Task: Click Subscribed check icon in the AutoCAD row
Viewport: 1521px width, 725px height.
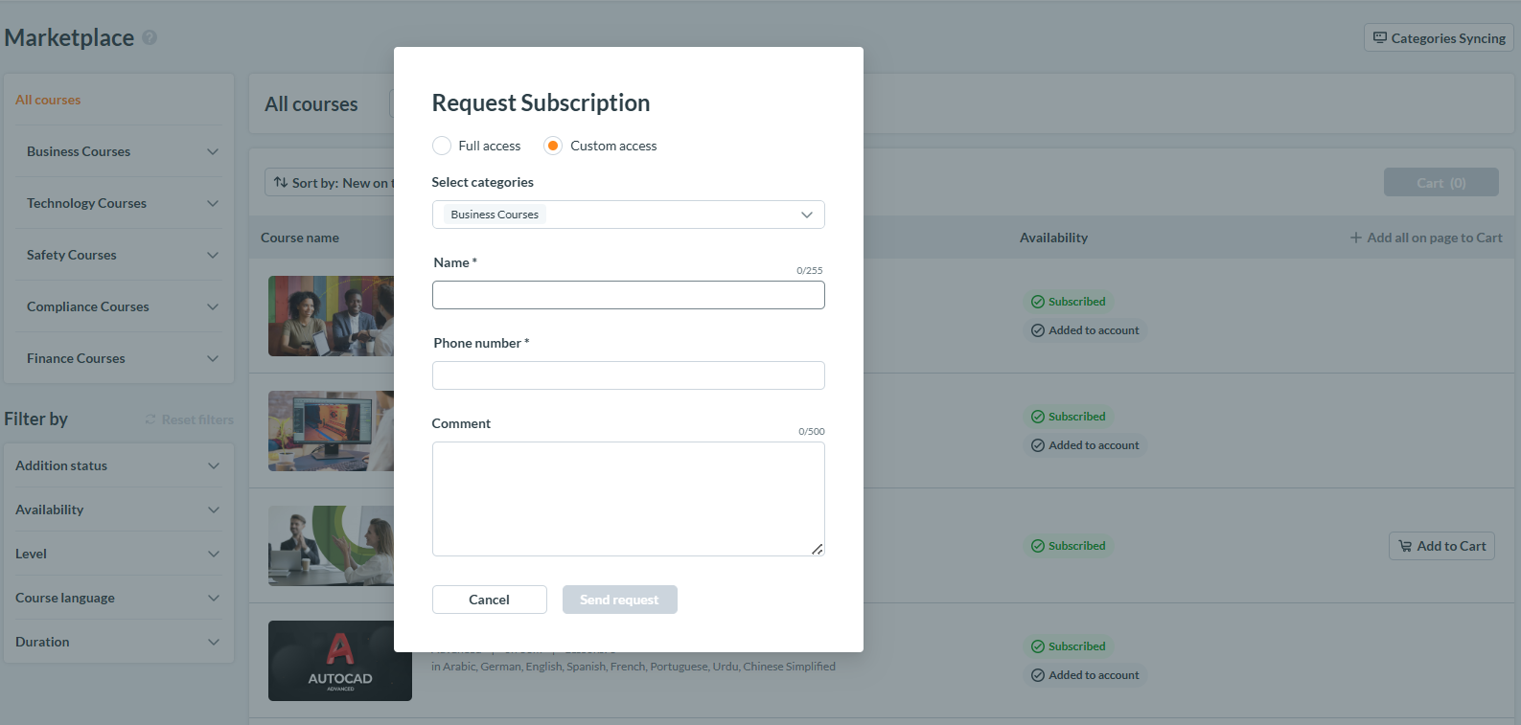Action: [x=1038, y=646]
